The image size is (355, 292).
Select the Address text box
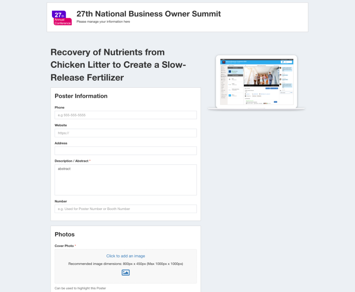[x=126, y=151]
